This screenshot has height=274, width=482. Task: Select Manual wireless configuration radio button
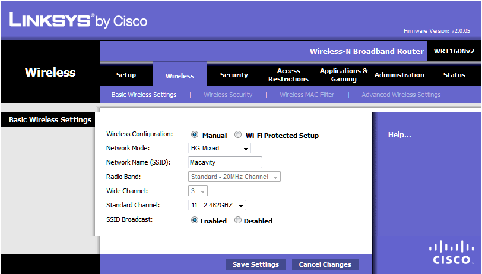tap(195, 135)
